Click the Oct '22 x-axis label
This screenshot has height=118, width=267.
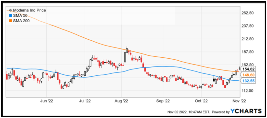coord(201,101)
